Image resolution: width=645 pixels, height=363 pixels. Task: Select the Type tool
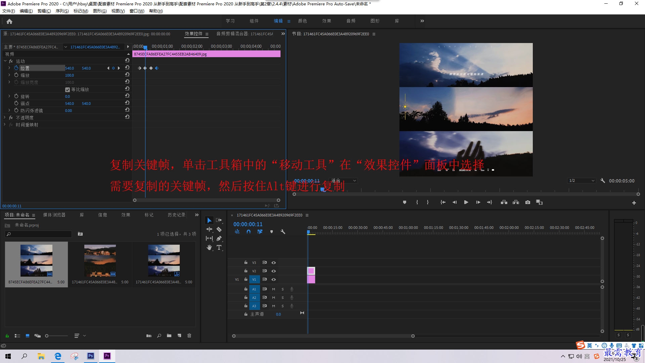pos(219,247)
